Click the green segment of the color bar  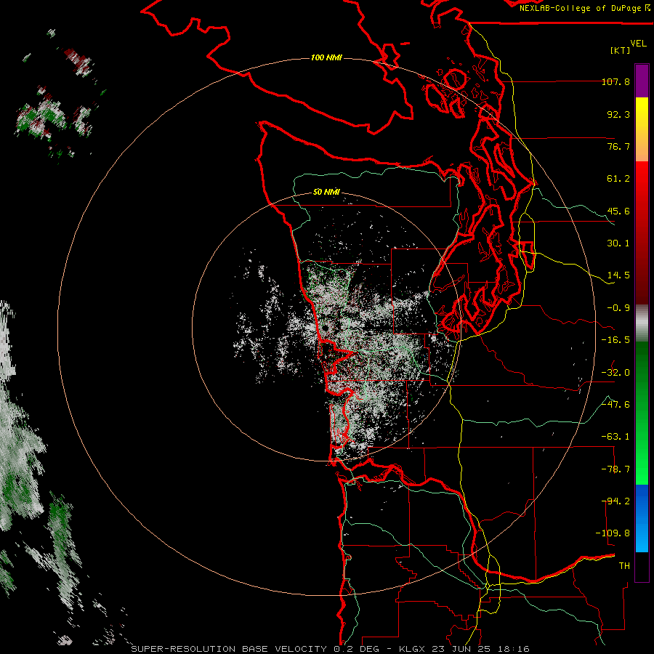[642, 413]
